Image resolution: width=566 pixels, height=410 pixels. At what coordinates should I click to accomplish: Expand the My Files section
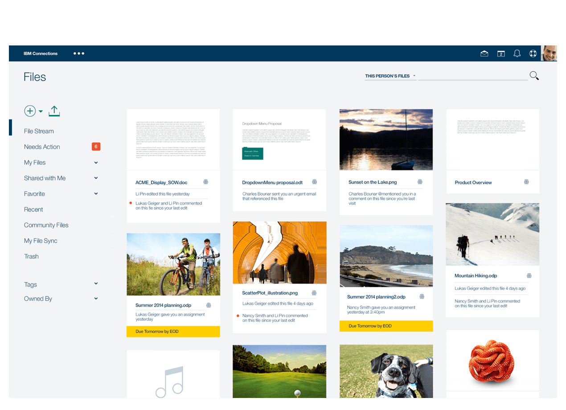pos(96,163)
